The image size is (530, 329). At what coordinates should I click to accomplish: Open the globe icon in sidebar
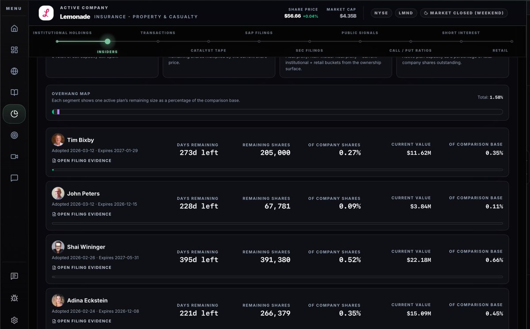click(14, 71)
